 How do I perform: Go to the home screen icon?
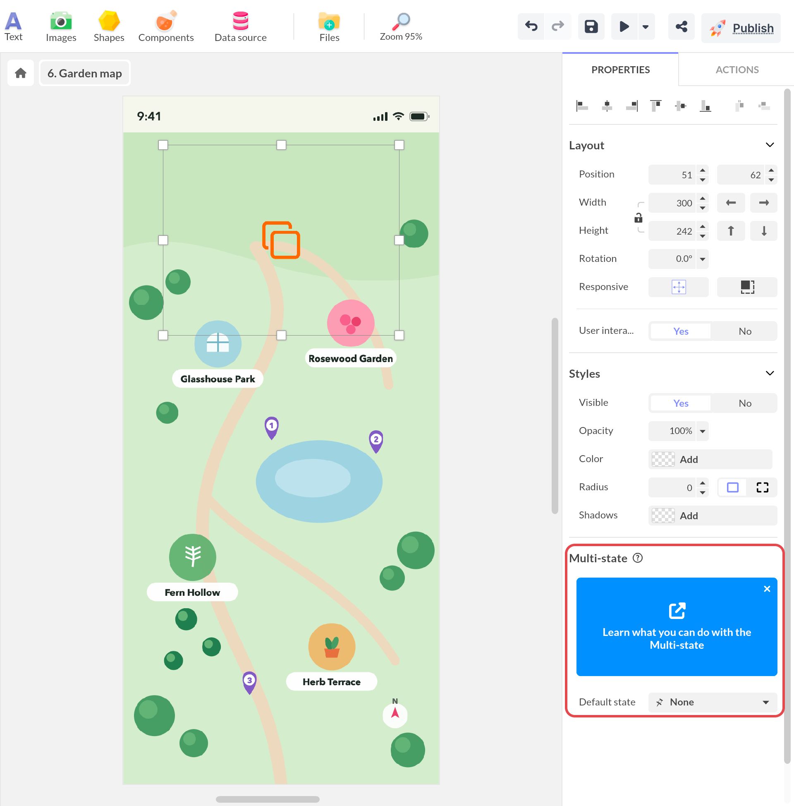[x=20, y=73]
